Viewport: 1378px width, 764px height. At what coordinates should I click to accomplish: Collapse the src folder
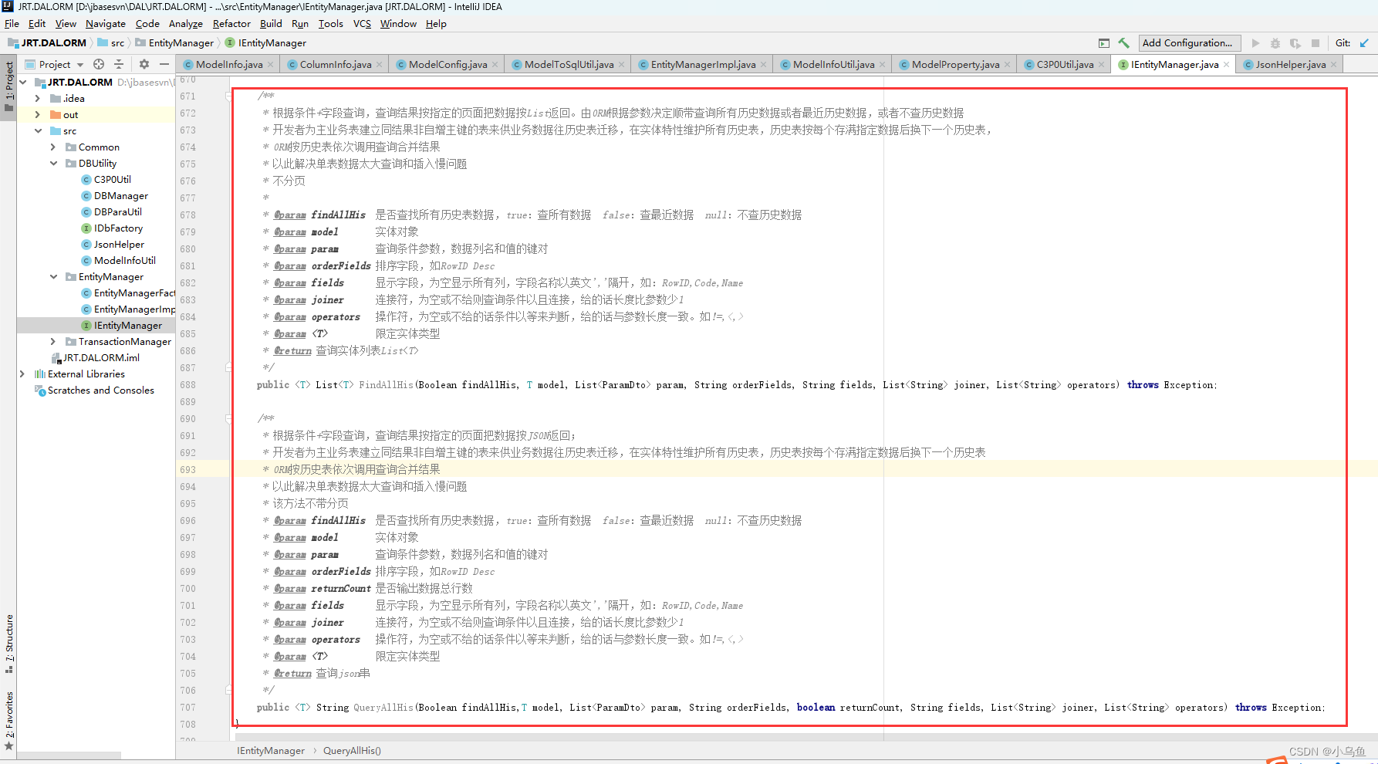(38, 130)
